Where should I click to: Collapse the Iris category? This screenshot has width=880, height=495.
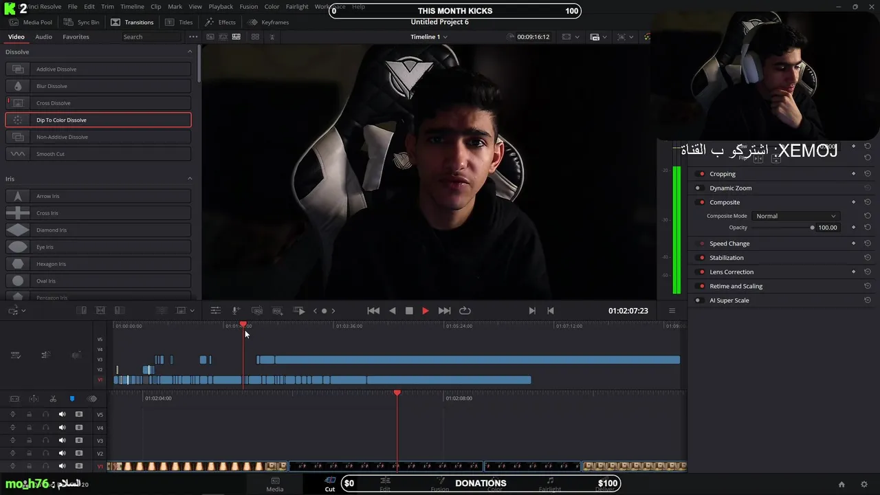(x=190, y=179)
